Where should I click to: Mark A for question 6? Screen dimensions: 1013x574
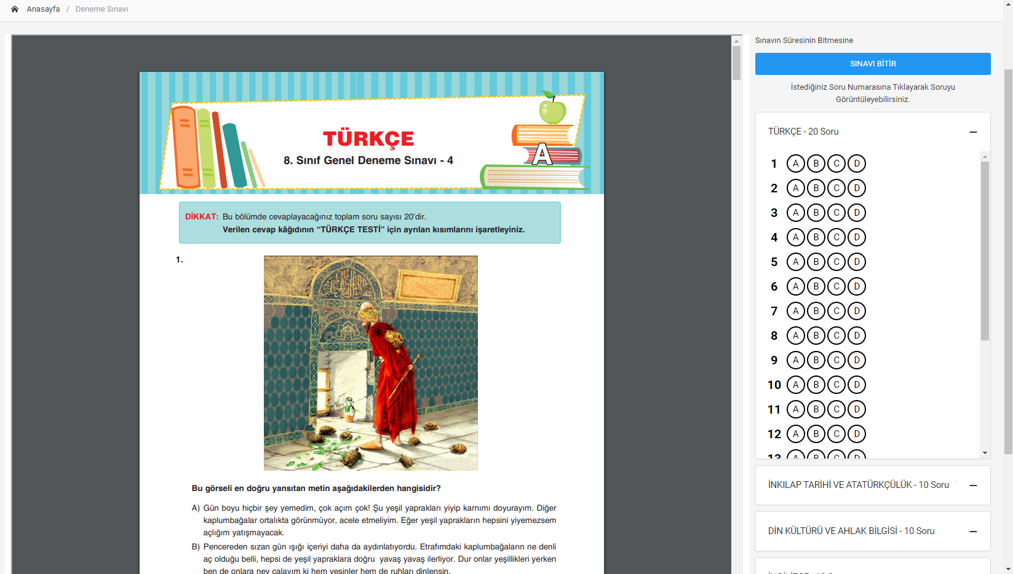[796, 286]
